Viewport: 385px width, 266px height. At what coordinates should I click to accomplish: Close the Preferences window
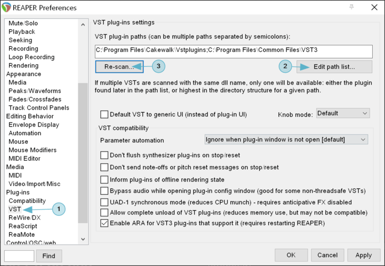pyautogui.click(x=374, y=7)
